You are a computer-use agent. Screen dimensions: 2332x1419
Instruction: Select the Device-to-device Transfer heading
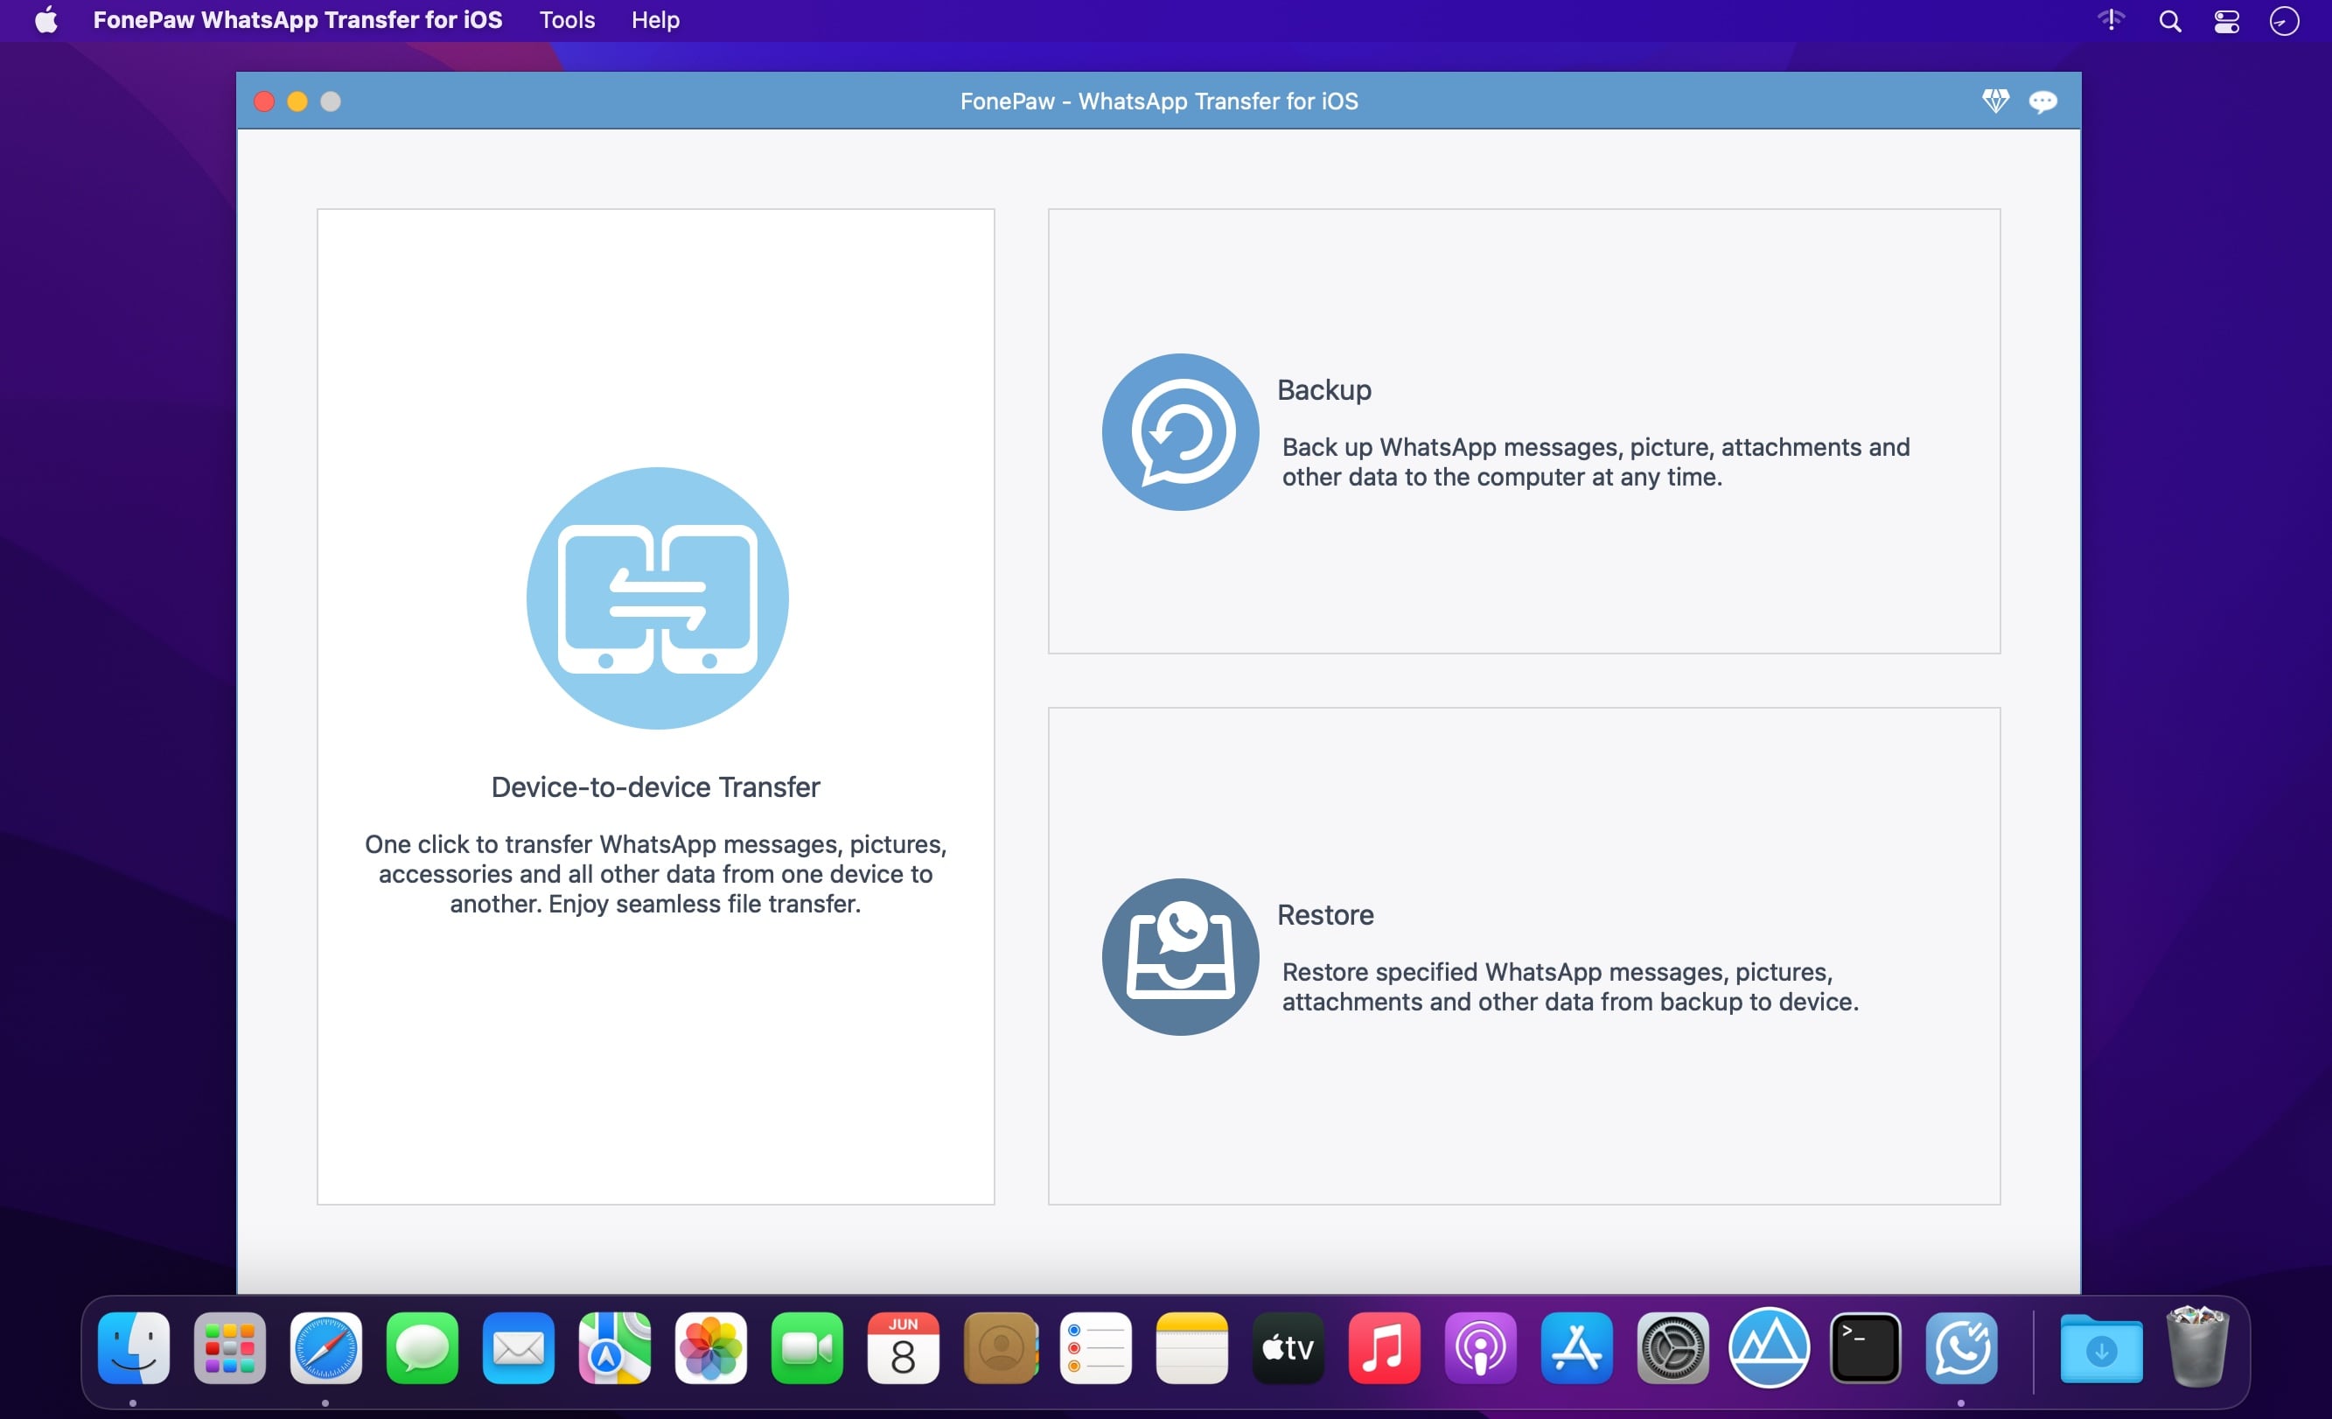click(x=655, y=786)
